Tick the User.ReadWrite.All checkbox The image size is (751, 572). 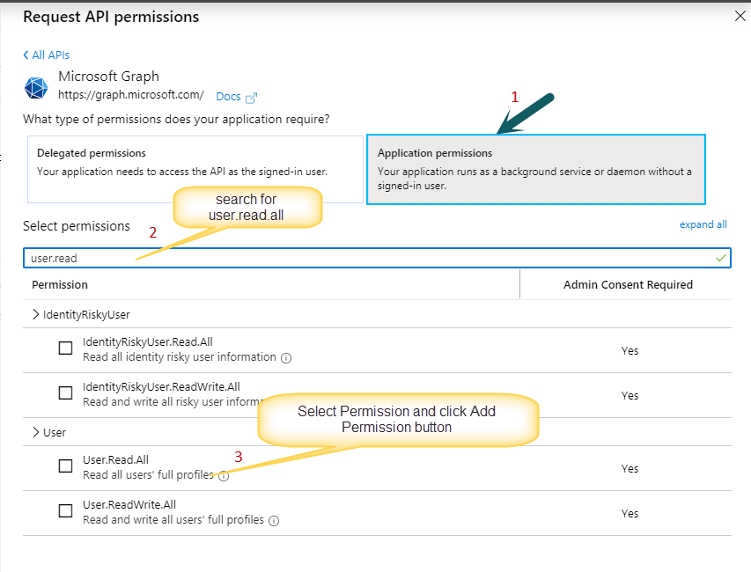(x=66, y=510)
